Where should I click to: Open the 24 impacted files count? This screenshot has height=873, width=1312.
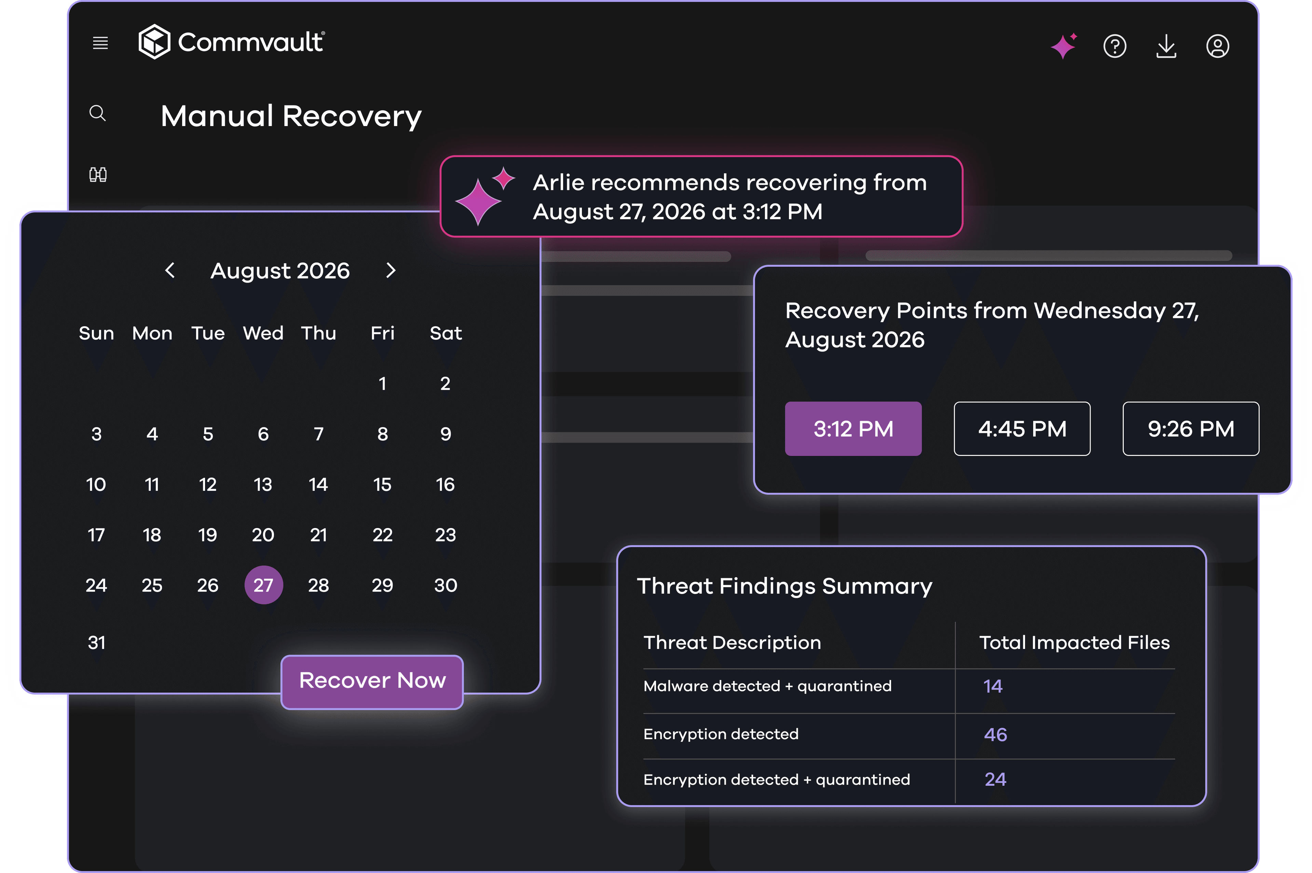(x=995, y=779)
